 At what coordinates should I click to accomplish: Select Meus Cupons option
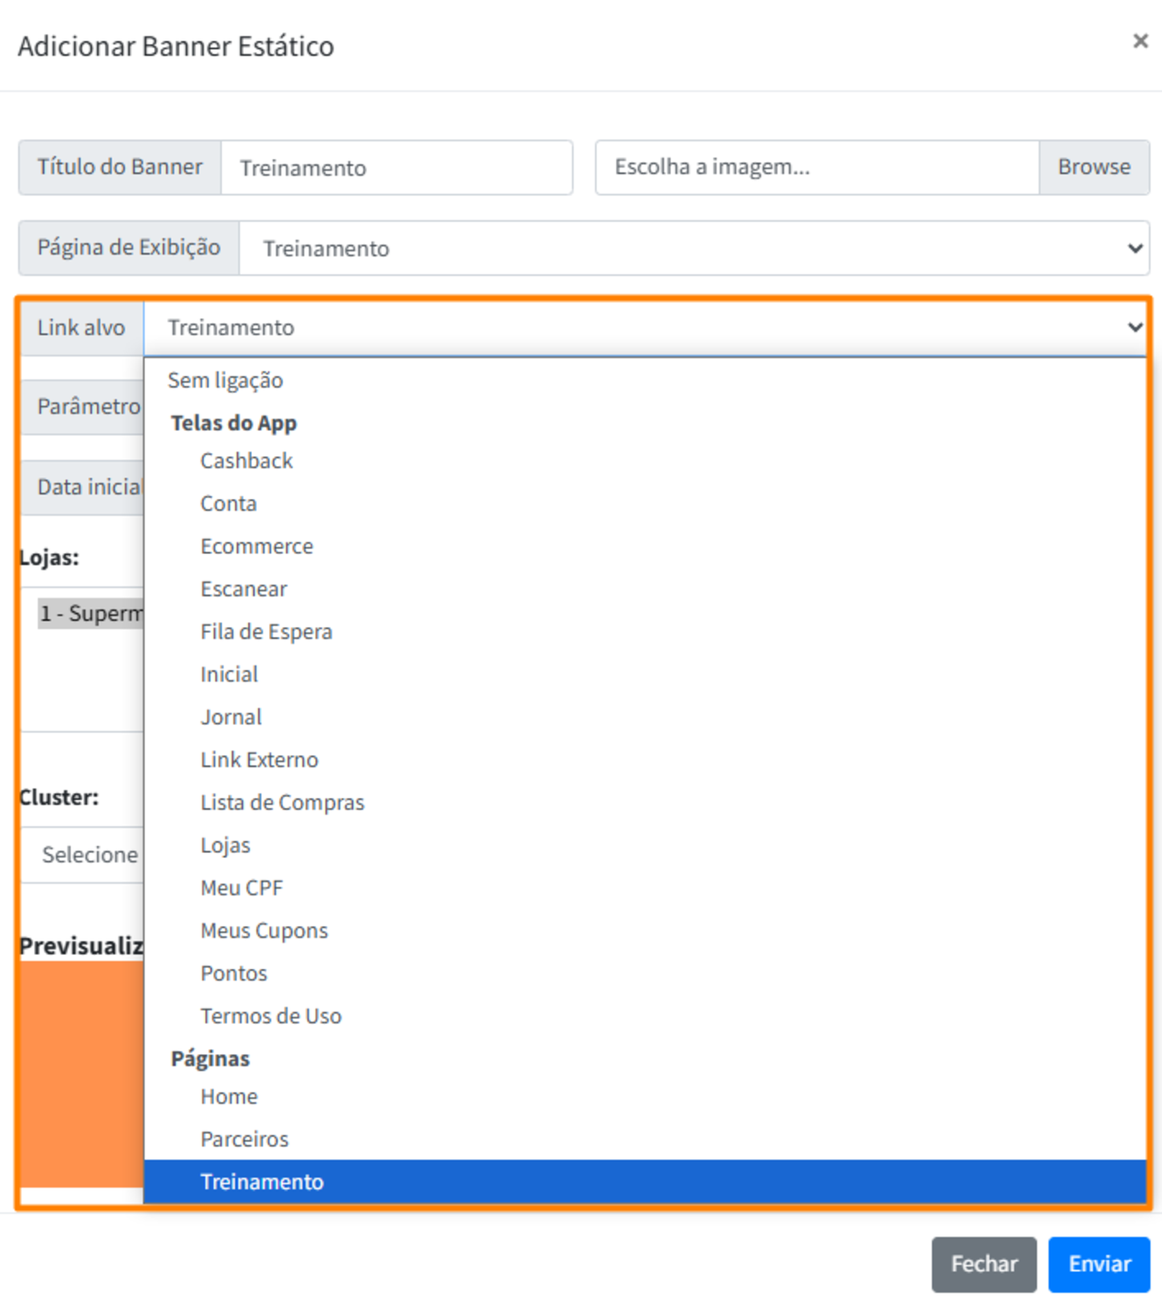[264, 931]
